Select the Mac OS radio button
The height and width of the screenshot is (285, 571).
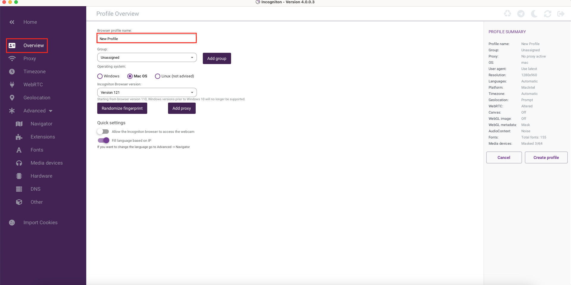(130, 76)
